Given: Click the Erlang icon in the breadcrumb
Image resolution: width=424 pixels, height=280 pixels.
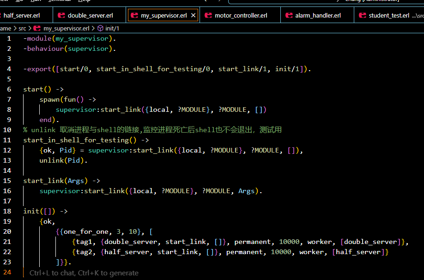Looking at the screenshot, I should tap(37, 28).
